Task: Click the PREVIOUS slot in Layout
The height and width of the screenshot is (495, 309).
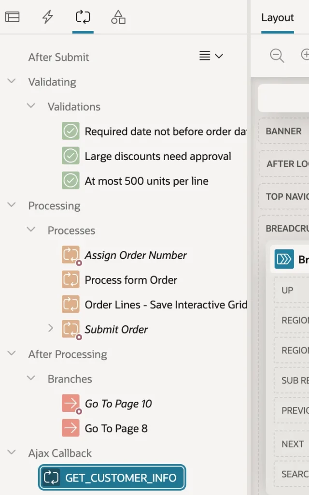Action: (x=292, y=410)
